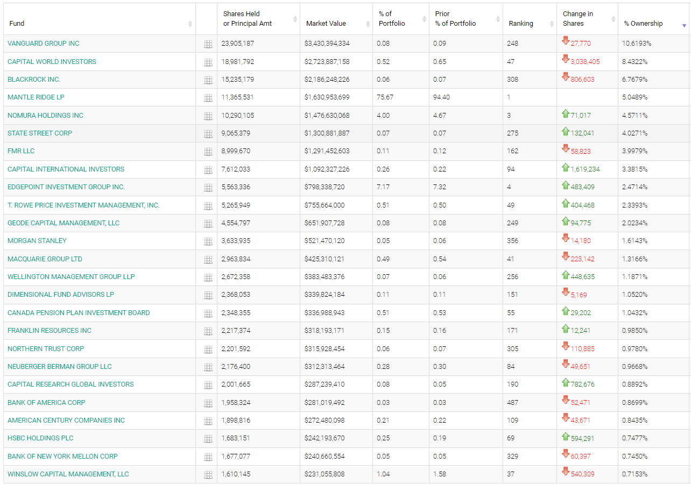The height and width of the screenshot is (485, 691).
Task: Open grid icon for Macquarie Group Ltd row
Action: (x=208, y=260)
